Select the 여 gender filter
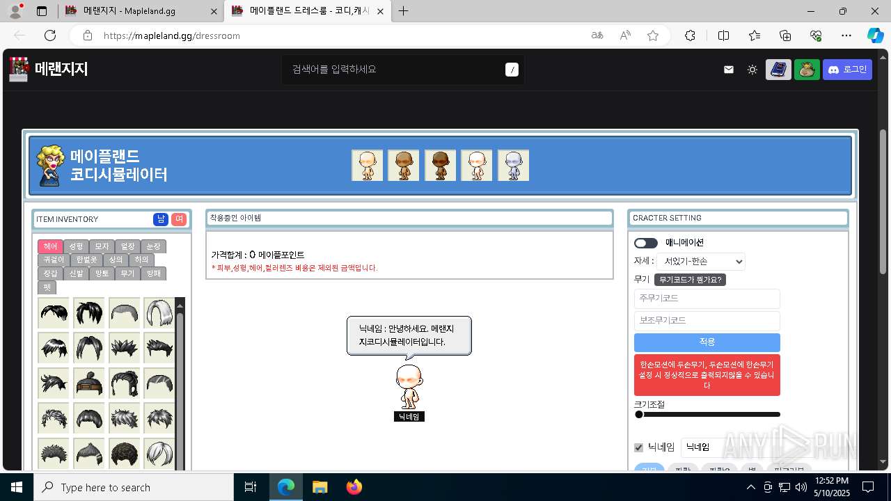Screen dimensions: 891x501 179,219
